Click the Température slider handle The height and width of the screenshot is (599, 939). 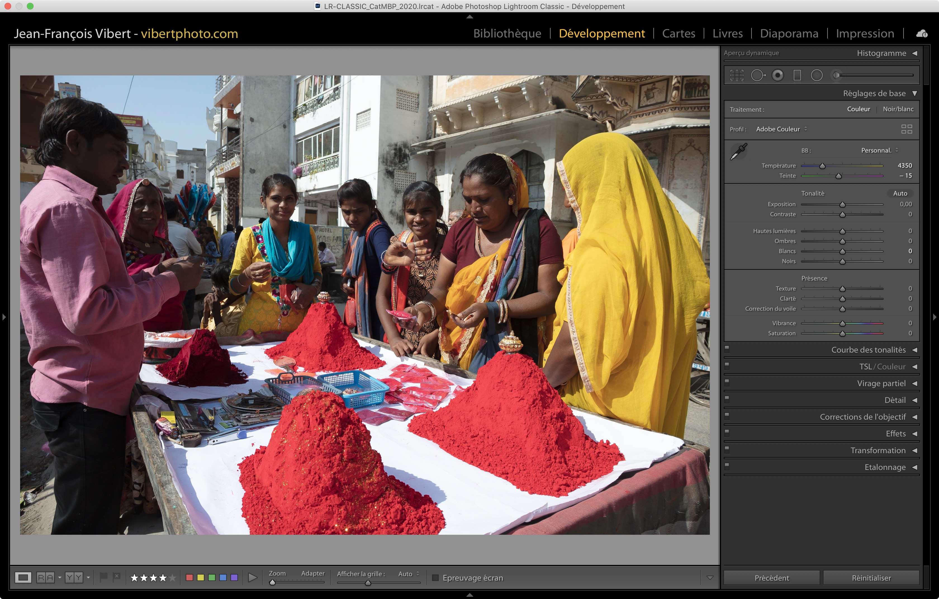[822, 166]
